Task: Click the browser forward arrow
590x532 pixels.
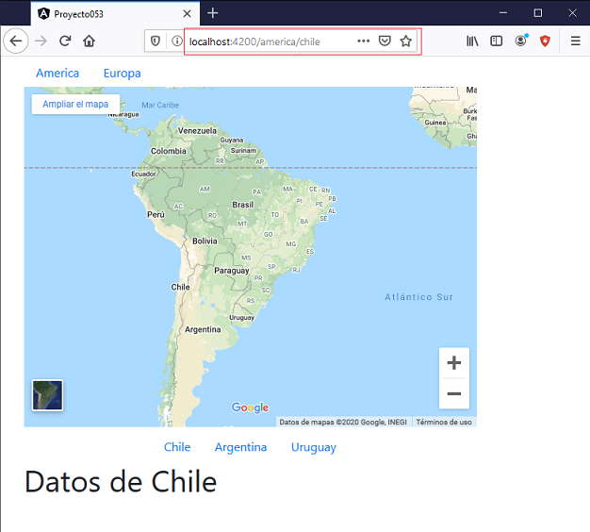Action: (41, 41)
